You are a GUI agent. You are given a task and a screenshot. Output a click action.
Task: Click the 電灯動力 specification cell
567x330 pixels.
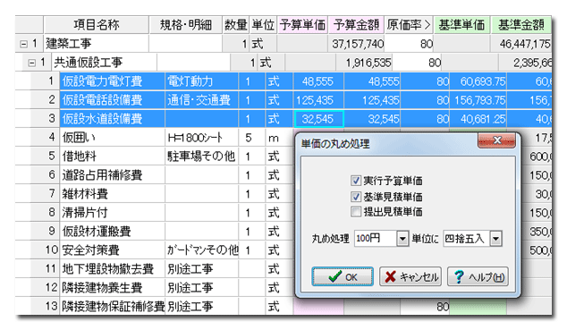click(x=202, y=81)
